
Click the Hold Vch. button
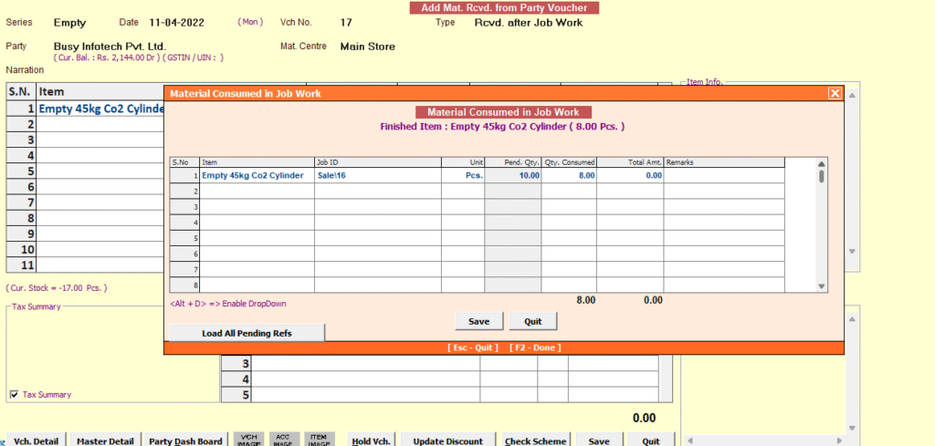(371, 441)
